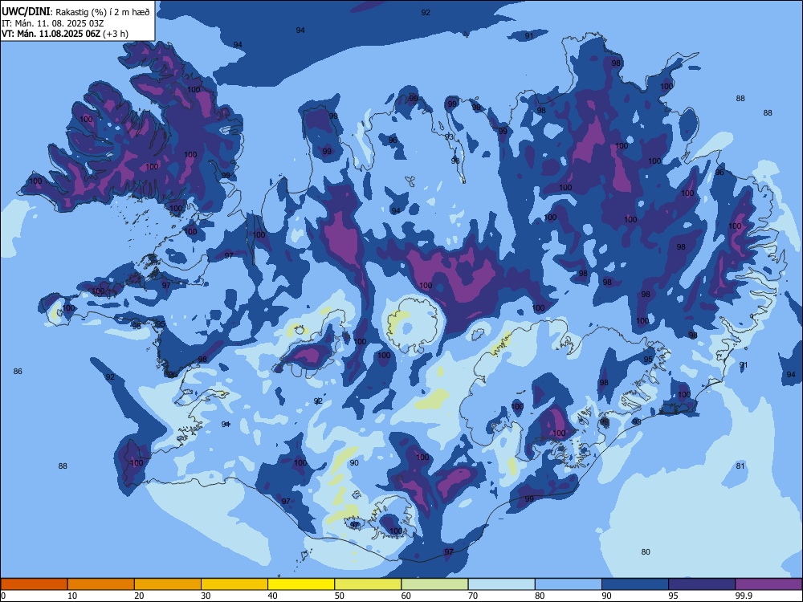Click the legend tick label "50"
Screen dimensions: 803x602
[340, 596]
